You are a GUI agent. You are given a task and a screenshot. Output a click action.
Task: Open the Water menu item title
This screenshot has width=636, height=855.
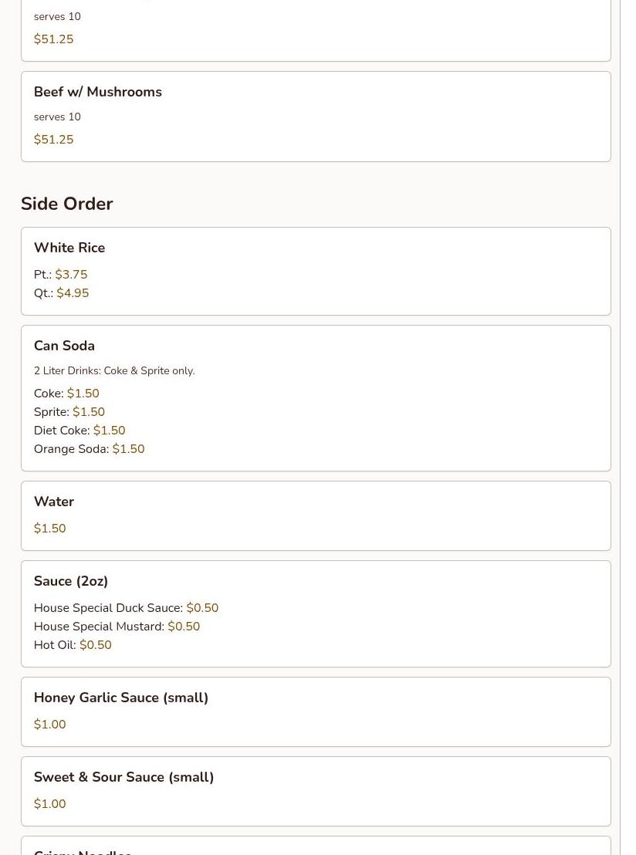(x=54, y=502)
